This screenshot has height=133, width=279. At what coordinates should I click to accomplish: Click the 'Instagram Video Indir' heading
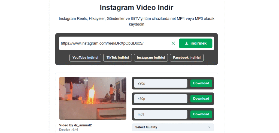pos(137,8)
